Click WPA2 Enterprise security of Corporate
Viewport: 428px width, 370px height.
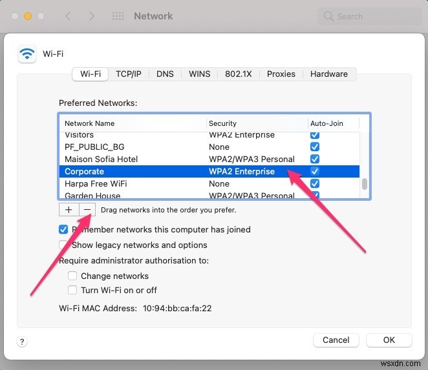(242, 171)
